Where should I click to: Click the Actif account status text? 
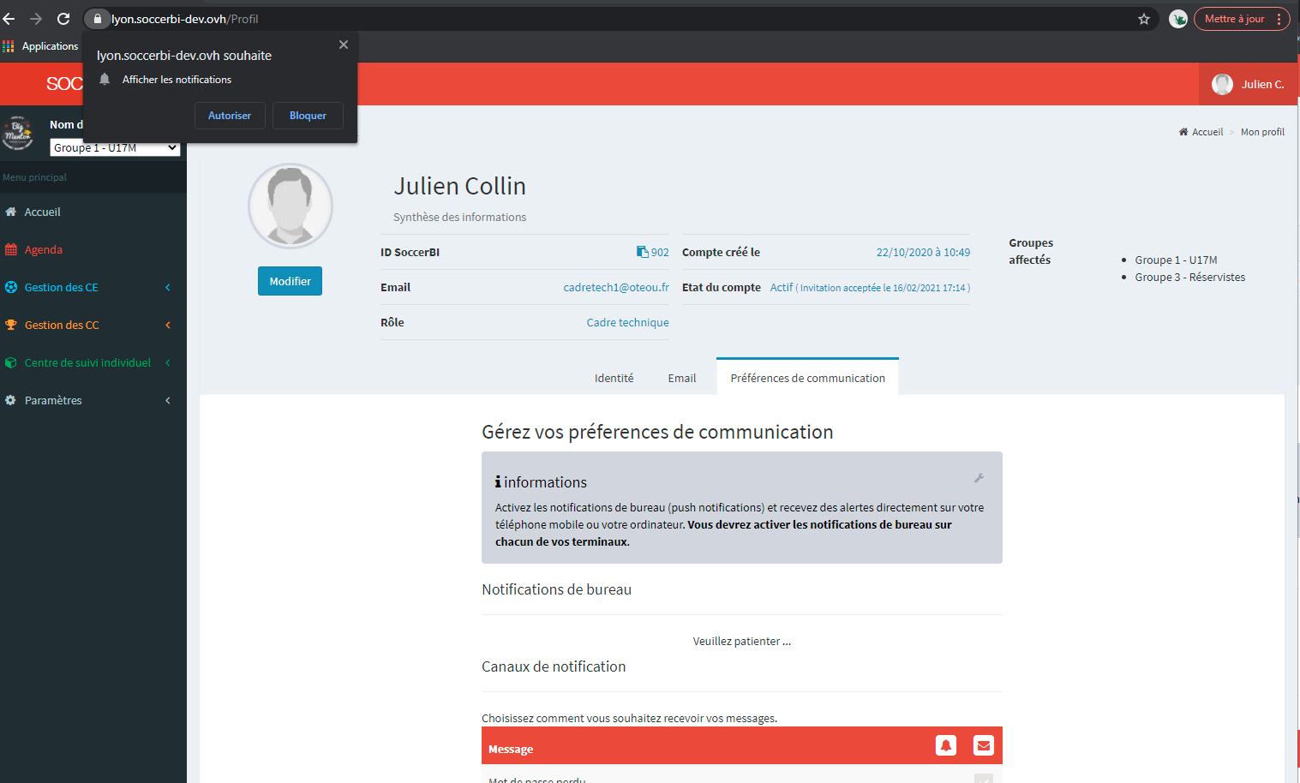(782, 287)
